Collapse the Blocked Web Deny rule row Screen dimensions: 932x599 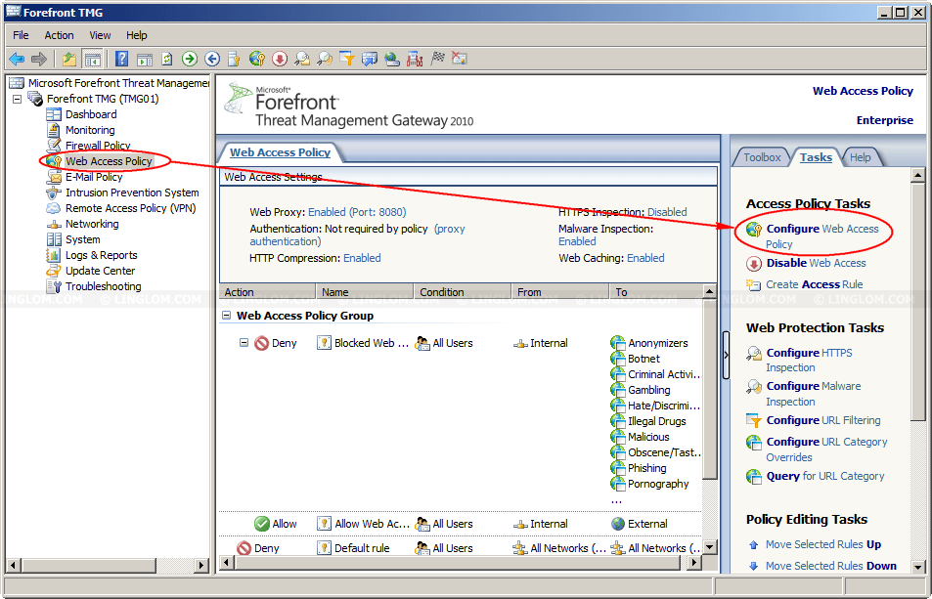pos(244,343)
